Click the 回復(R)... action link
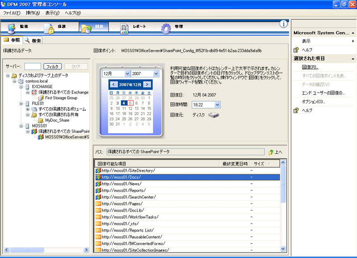The width and height of the screenshot is (357, 258). point(310,67)
